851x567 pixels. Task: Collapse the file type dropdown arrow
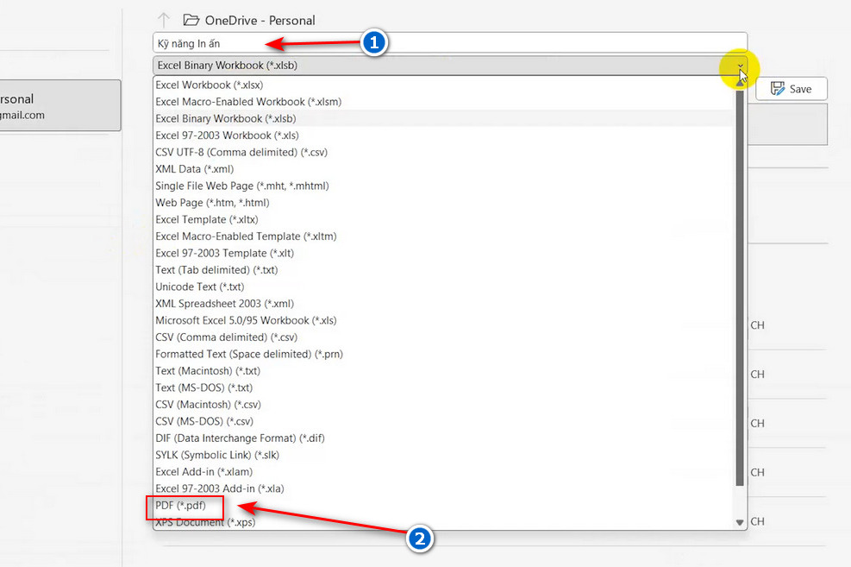coord(739,66)
